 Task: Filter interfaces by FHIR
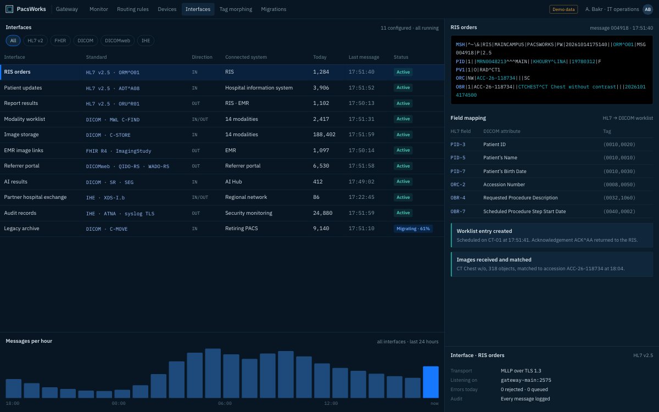[x=60, y=41]
